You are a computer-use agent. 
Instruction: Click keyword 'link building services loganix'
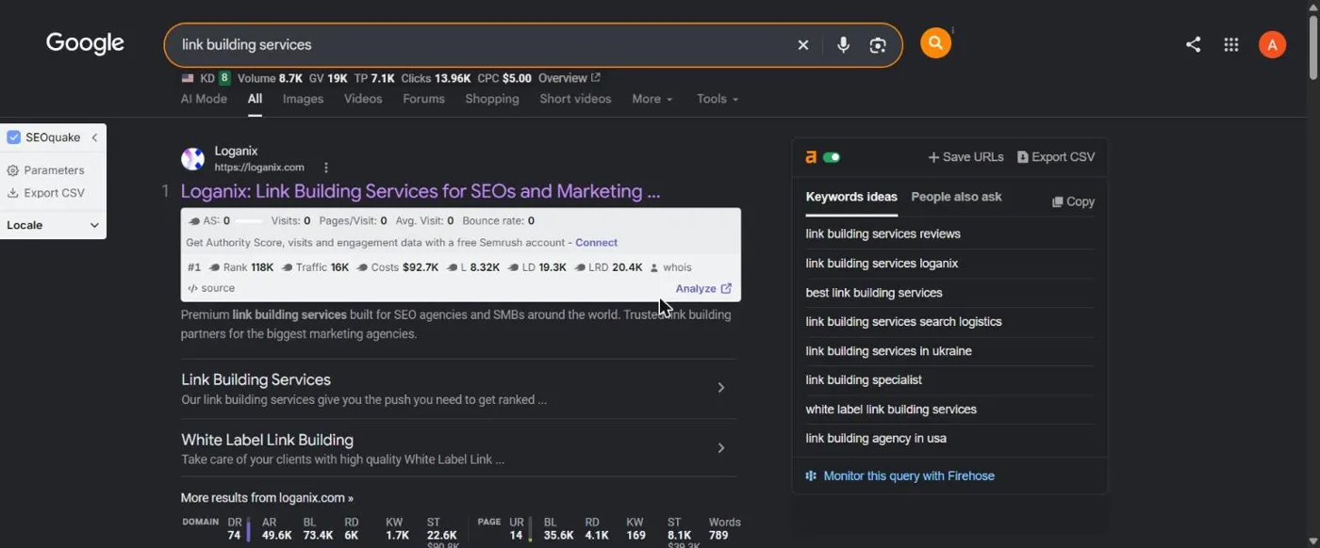click(x=882, y=264)
